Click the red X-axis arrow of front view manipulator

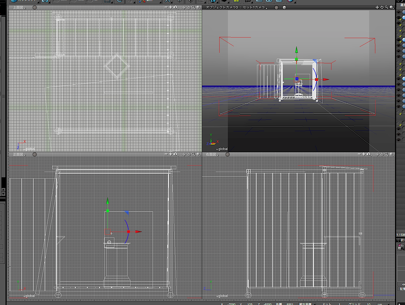tap(138, 232)
